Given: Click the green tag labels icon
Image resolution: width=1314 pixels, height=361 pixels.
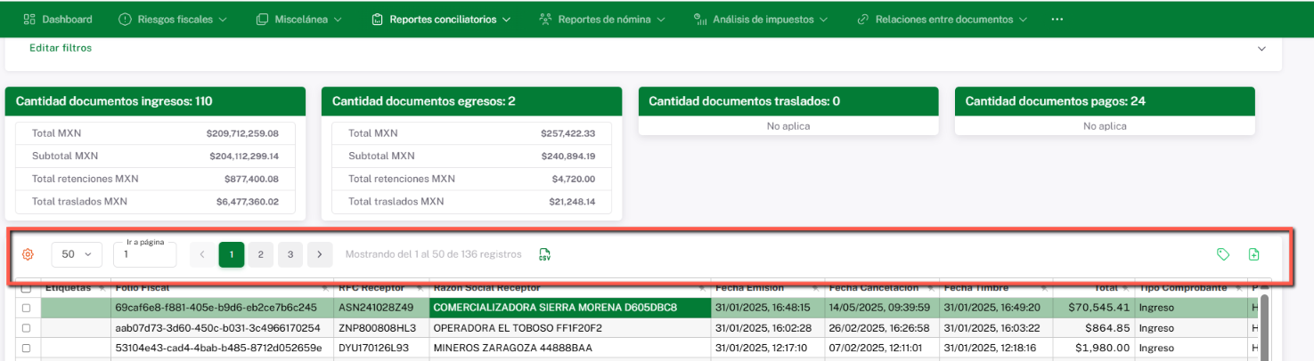Looking at the screenshot, I should [x=1223, y=254].
